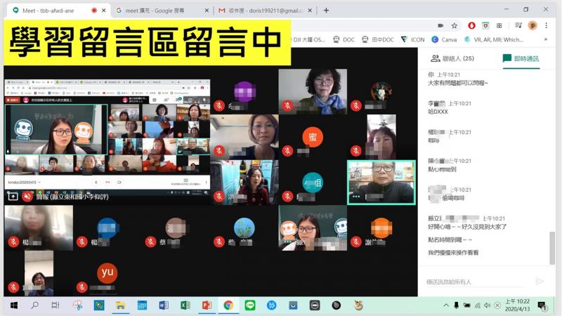Open PowerPoint from the taskbar

coord(207,305)
